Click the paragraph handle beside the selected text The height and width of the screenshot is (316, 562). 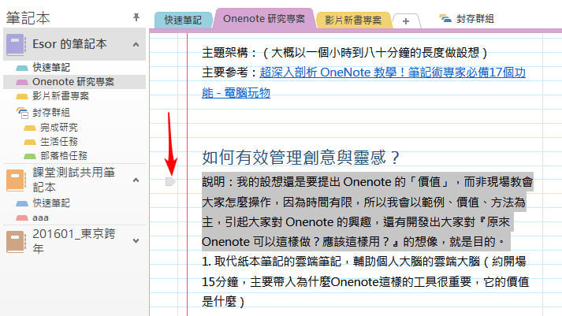tap(170, 182)
